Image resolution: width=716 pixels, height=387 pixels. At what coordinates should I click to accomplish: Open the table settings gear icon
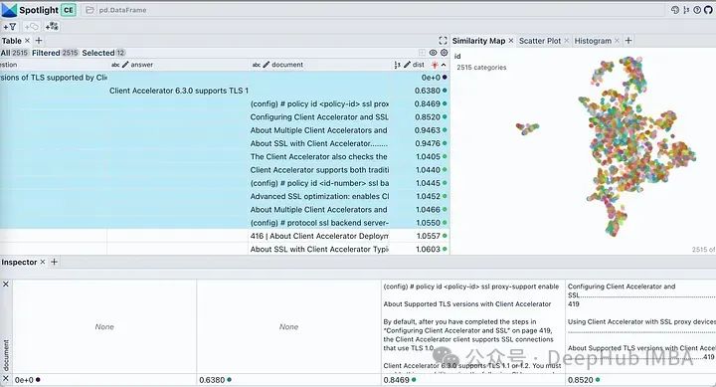coord(444,53)
